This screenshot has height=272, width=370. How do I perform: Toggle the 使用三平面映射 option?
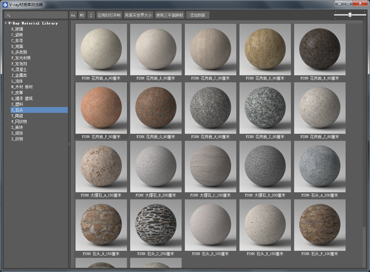(x=170, y=15)
